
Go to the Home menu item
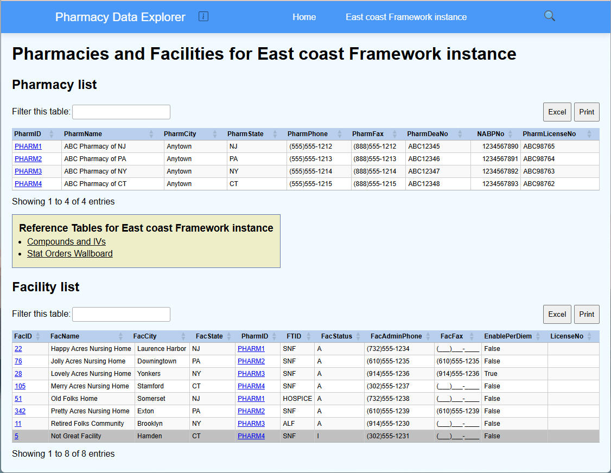coord(304,17)
